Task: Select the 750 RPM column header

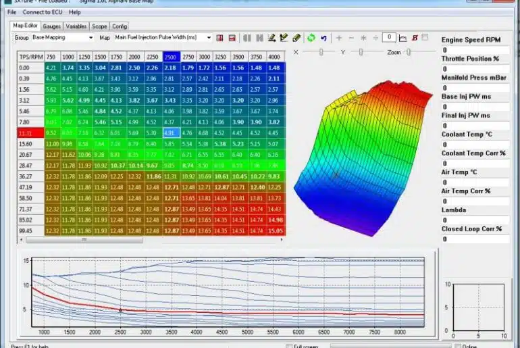Action: (x=53, y=57)
